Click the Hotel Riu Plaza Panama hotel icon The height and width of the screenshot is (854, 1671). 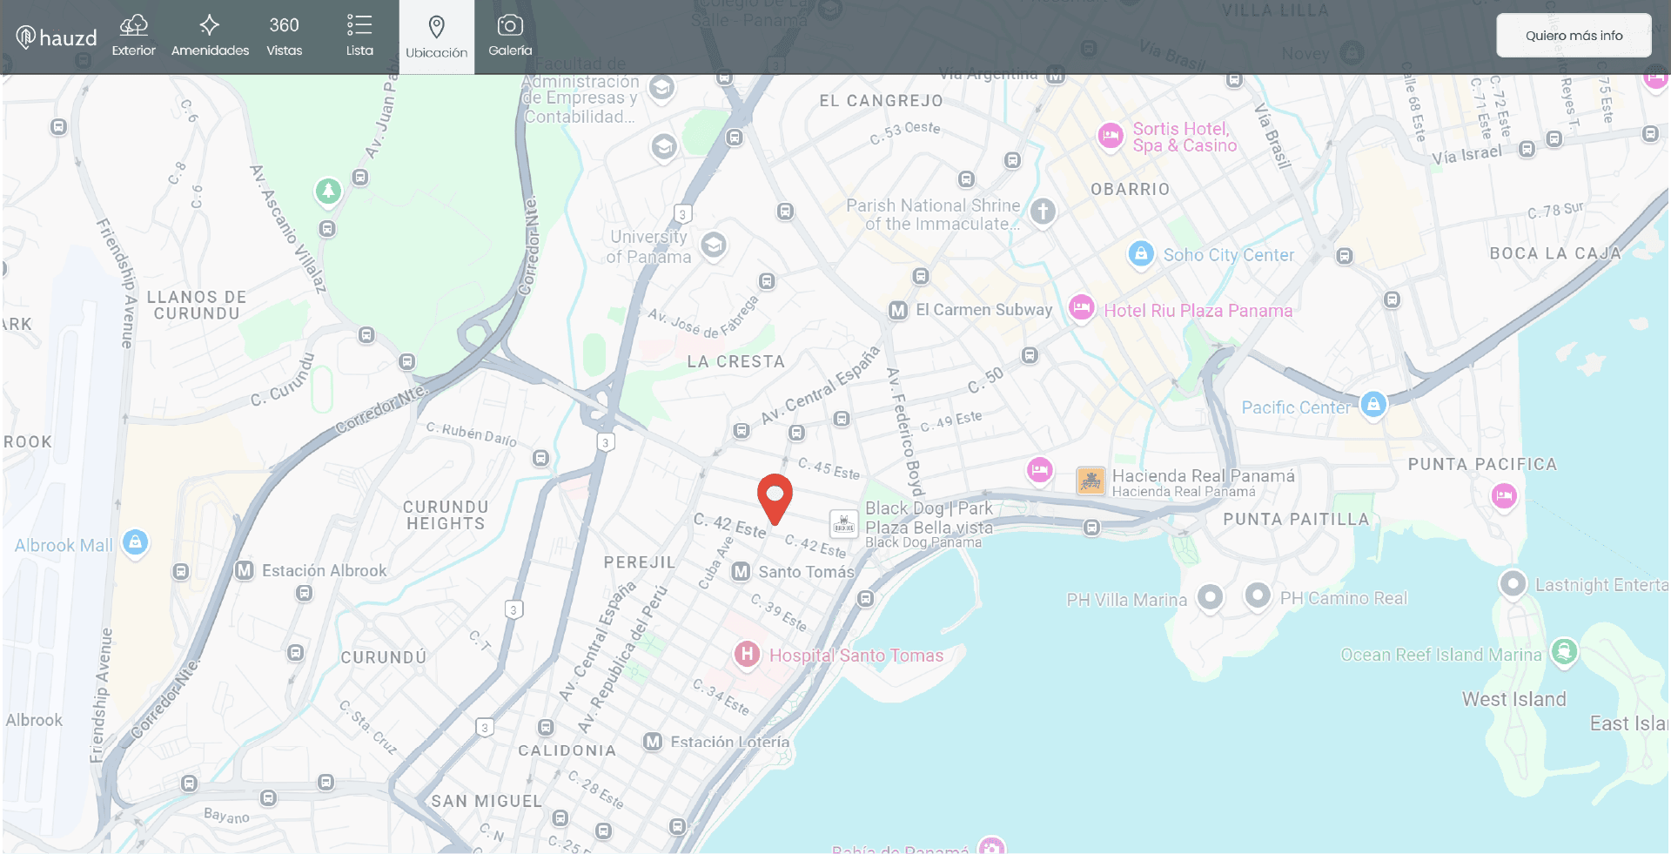pyautogui.click(x=1081, y=309)
